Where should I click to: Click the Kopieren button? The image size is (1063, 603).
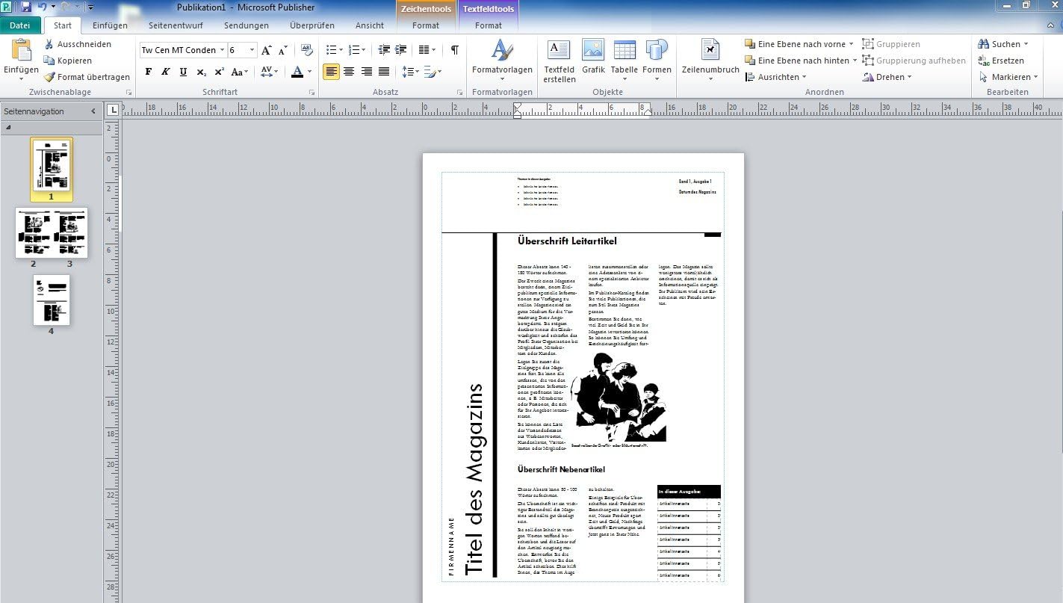click(x=68, y=61)
